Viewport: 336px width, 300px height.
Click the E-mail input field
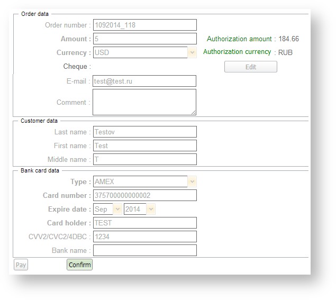pyautogui.click(x=144, y=81)
